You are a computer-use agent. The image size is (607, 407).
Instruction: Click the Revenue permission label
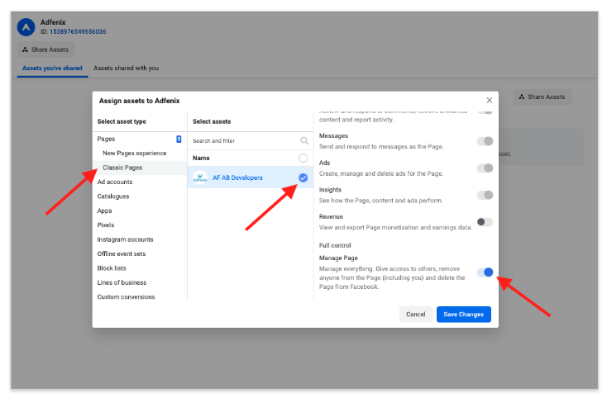pyautogui.click(x=331, y=216)
